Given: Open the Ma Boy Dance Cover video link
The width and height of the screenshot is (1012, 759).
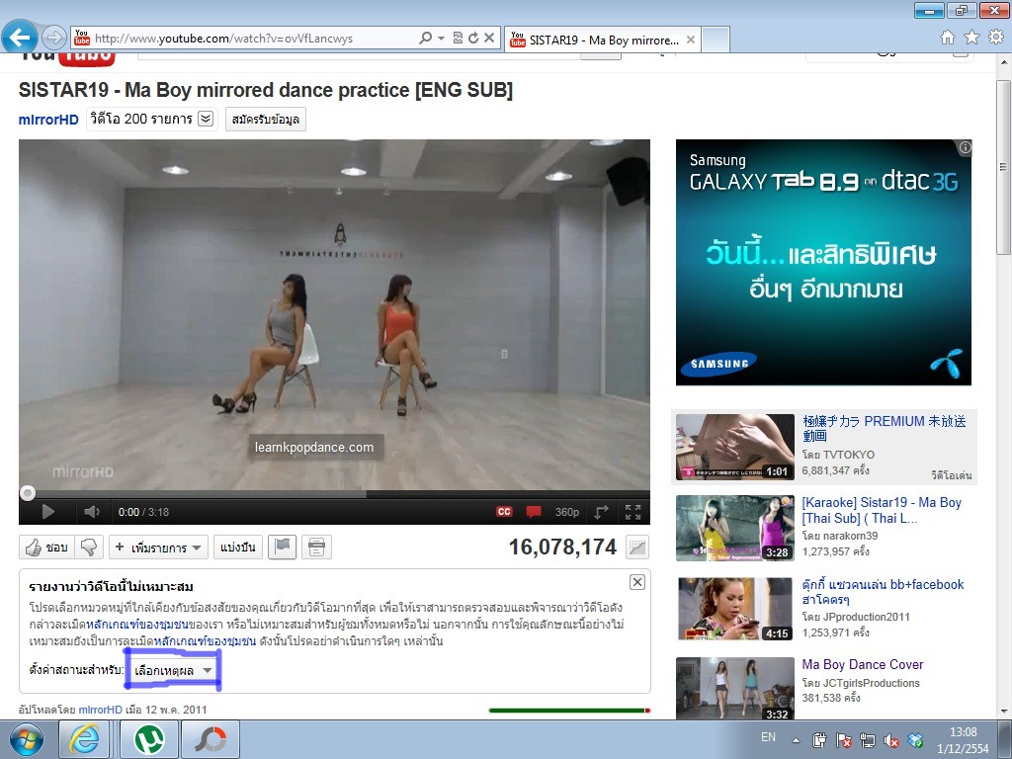Looking at the screenshot, I should coord(862,665).
